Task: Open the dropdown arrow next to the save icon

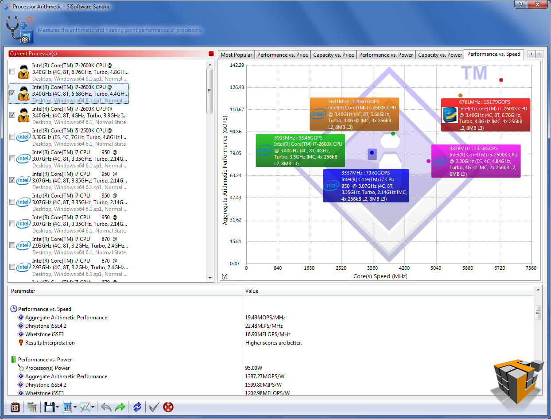Action: click(58, 407)
